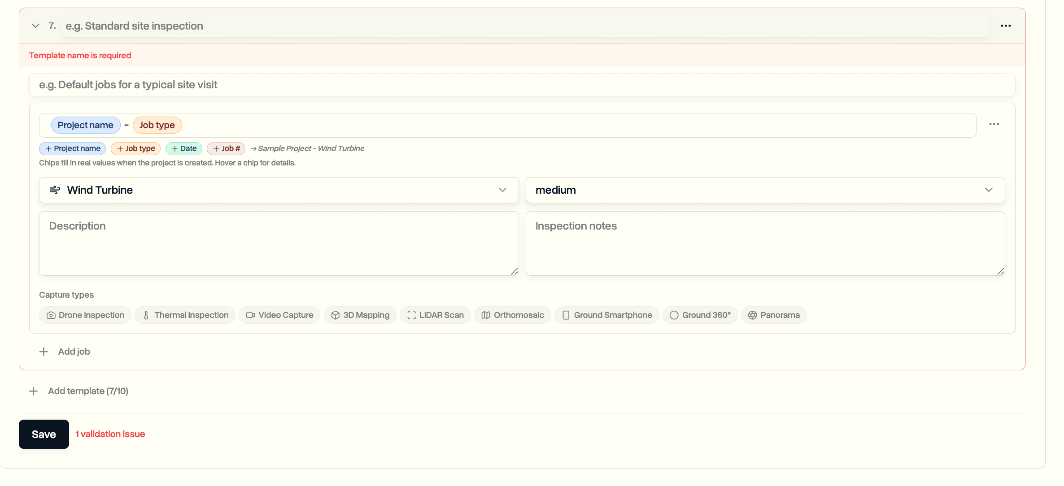Toggle the Ground 360° capture type
This screenshot has height=486, width=1064.
(700, 315)
